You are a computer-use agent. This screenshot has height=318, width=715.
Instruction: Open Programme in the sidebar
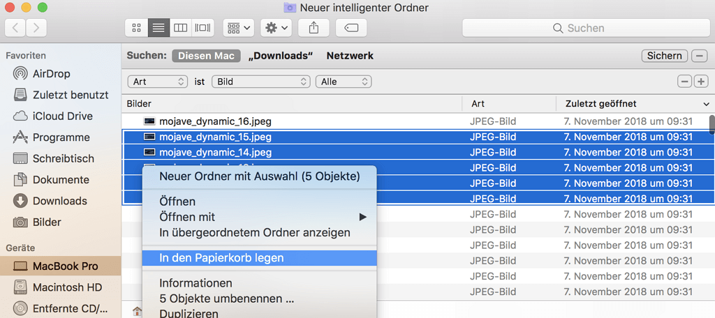51,137
